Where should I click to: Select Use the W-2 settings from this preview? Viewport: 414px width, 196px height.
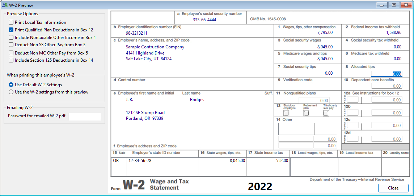click(11, 92)
